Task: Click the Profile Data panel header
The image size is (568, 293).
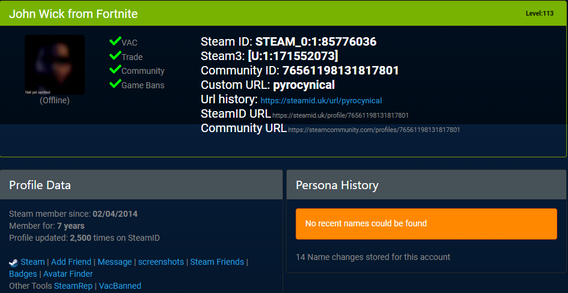Action: pos(141,185)
